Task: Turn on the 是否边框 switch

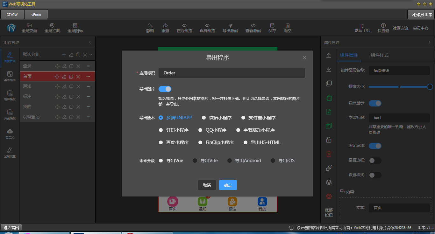Action: pos(375,161)
